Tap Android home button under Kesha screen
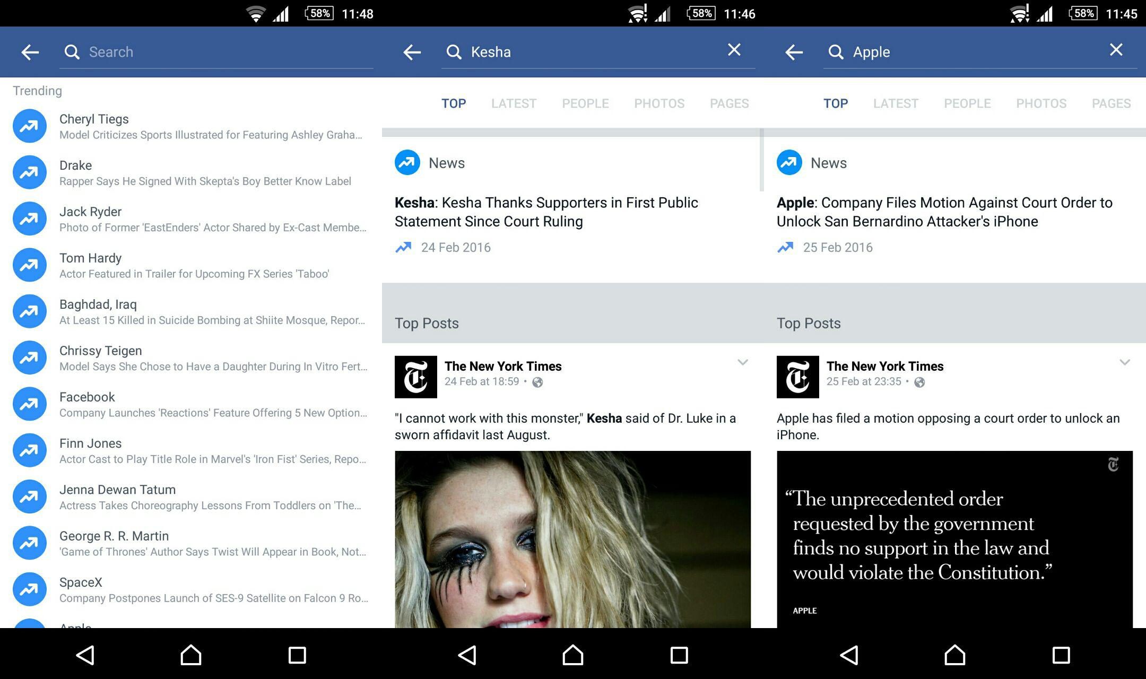Viewport: 1146px width, 679px height. pos(573,655)
